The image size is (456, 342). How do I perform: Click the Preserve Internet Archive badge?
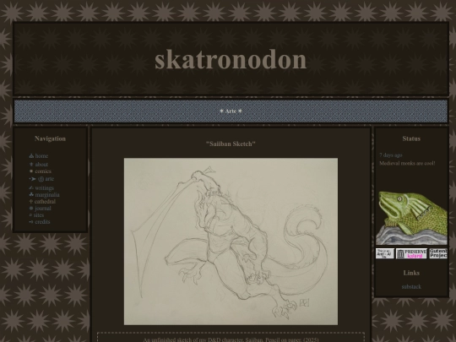point(411,253)
